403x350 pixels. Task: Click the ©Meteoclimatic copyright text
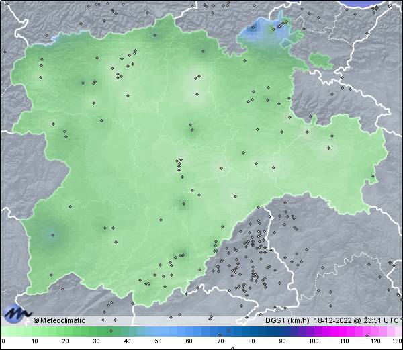click(x=59, y=320)
